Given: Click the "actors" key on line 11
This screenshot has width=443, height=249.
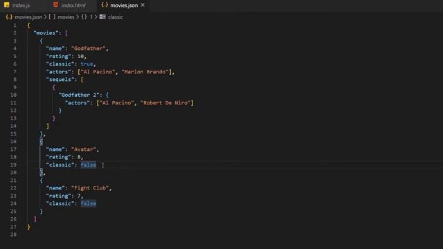Looking at the screenshot, I should [78, 103].
